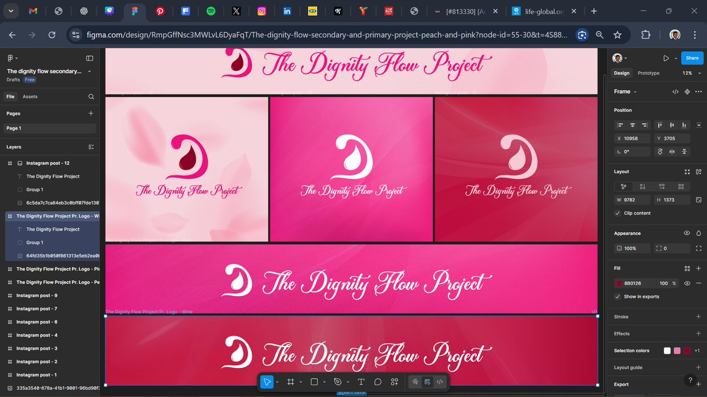Toggle fill visibility eye icon
707x397 pixels.
pos(687,283)
